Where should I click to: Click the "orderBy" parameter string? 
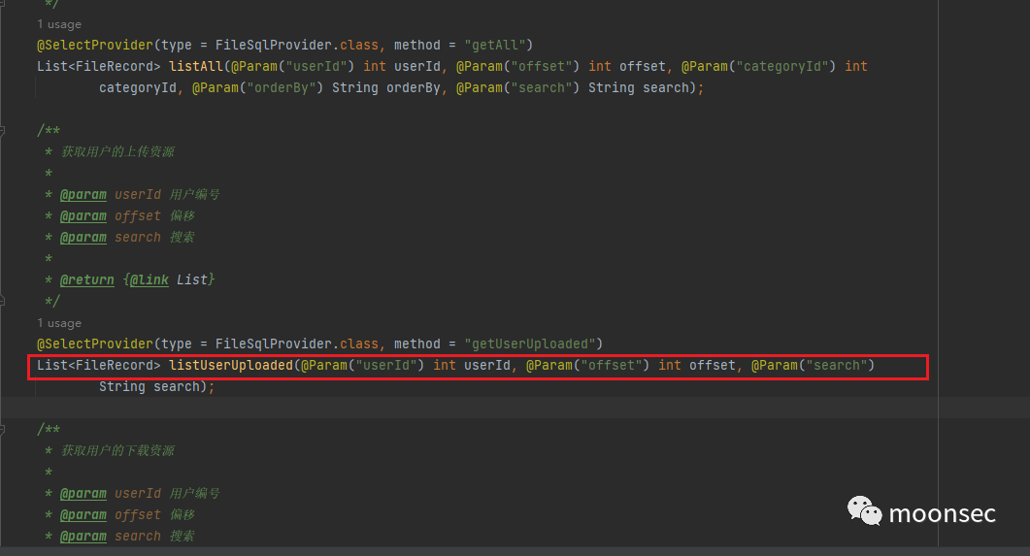[287, 88]
